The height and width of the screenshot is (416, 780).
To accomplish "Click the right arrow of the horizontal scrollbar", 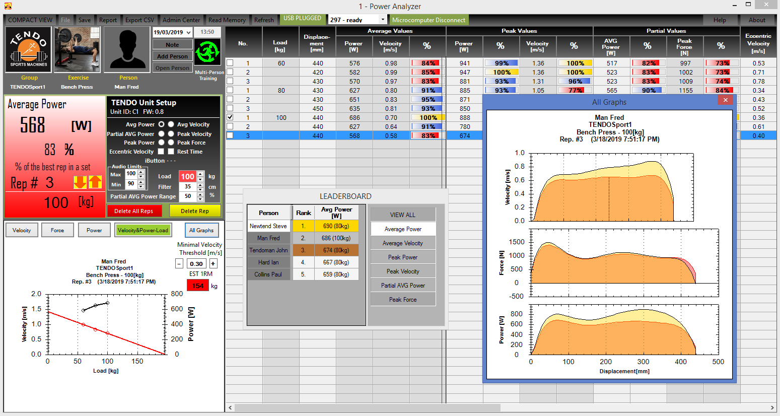I will coord(772,408).
